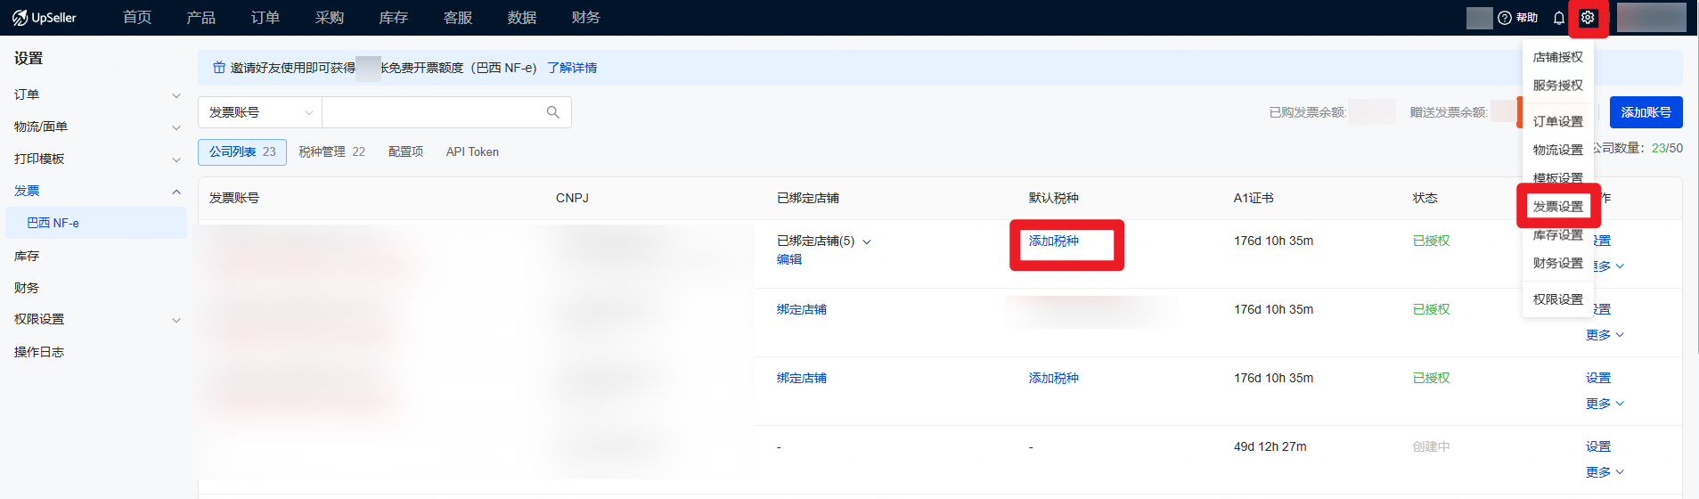This screenshot has width=1699, height=499.
Task: Select 服务授权 in settings menu
Action: pos(1558,86)
